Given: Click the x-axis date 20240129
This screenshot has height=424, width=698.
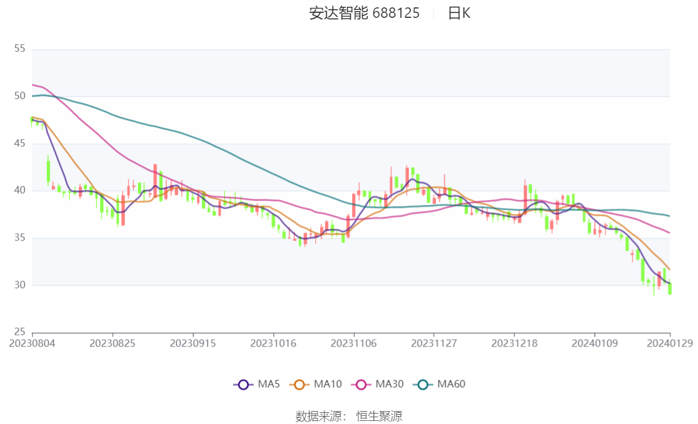Looking at the screenshot, I should 670,343.
